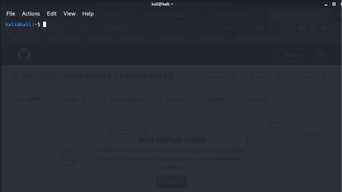Click the Save to Pocket icon in Firefox
The height and width of the screenshot is (192, 342).
point(261,28)
